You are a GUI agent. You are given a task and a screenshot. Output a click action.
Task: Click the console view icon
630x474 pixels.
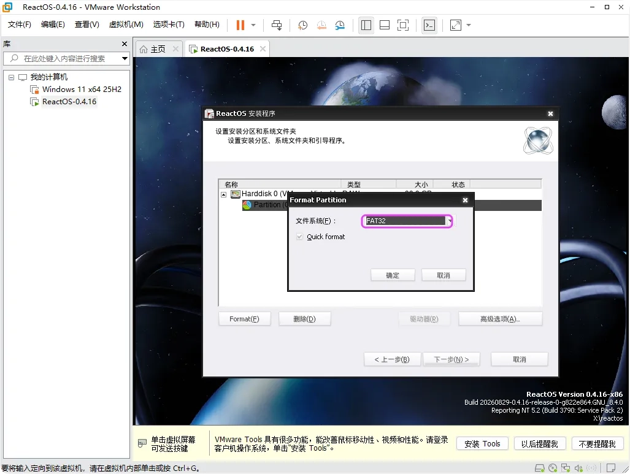[429, 25]
